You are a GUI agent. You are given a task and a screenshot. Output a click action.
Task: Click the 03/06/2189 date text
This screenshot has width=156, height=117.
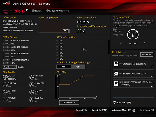coord(8,11)
